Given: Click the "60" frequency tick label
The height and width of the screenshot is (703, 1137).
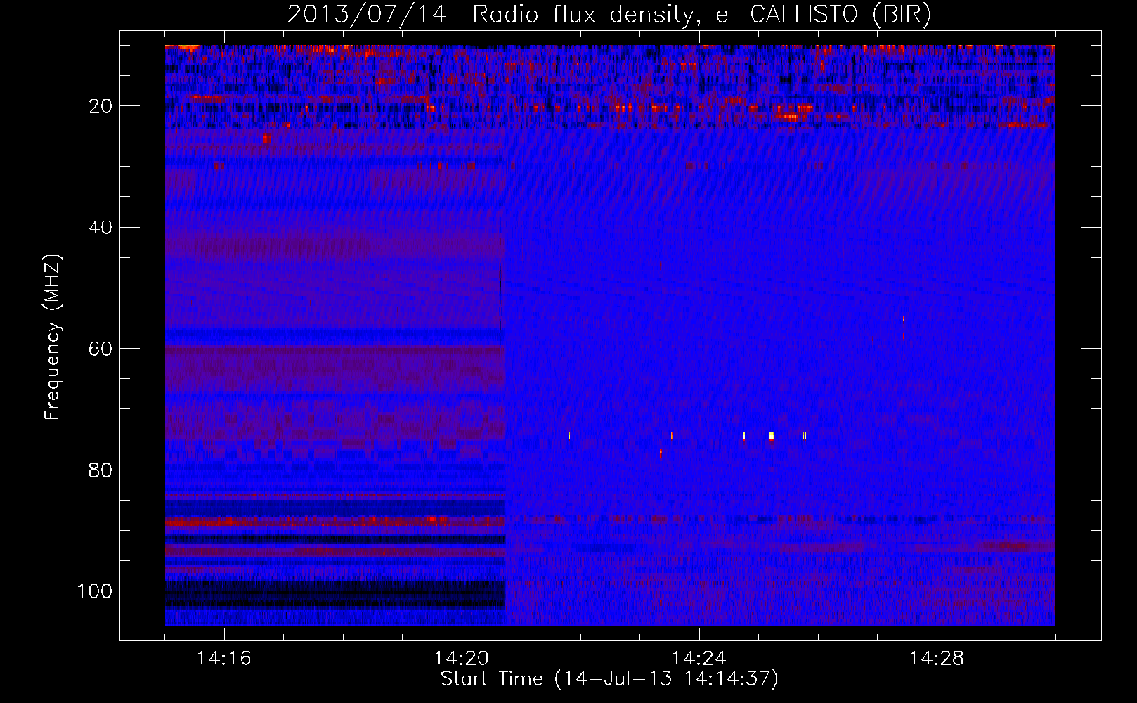Looking at the screenshot, I should point(100,349).
